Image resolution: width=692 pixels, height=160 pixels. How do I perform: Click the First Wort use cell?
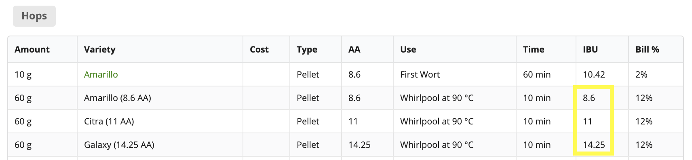420,74
